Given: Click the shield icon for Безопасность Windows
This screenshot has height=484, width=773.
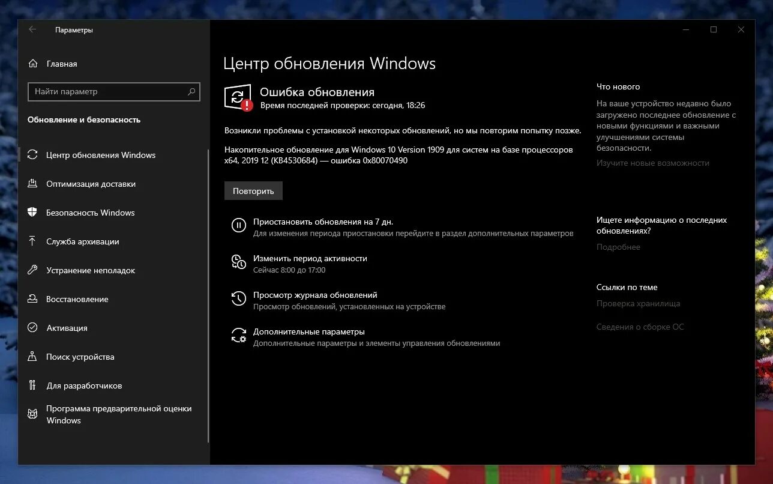Looking at the screenshot, I should pyautogui.click(x=33, y=213).
